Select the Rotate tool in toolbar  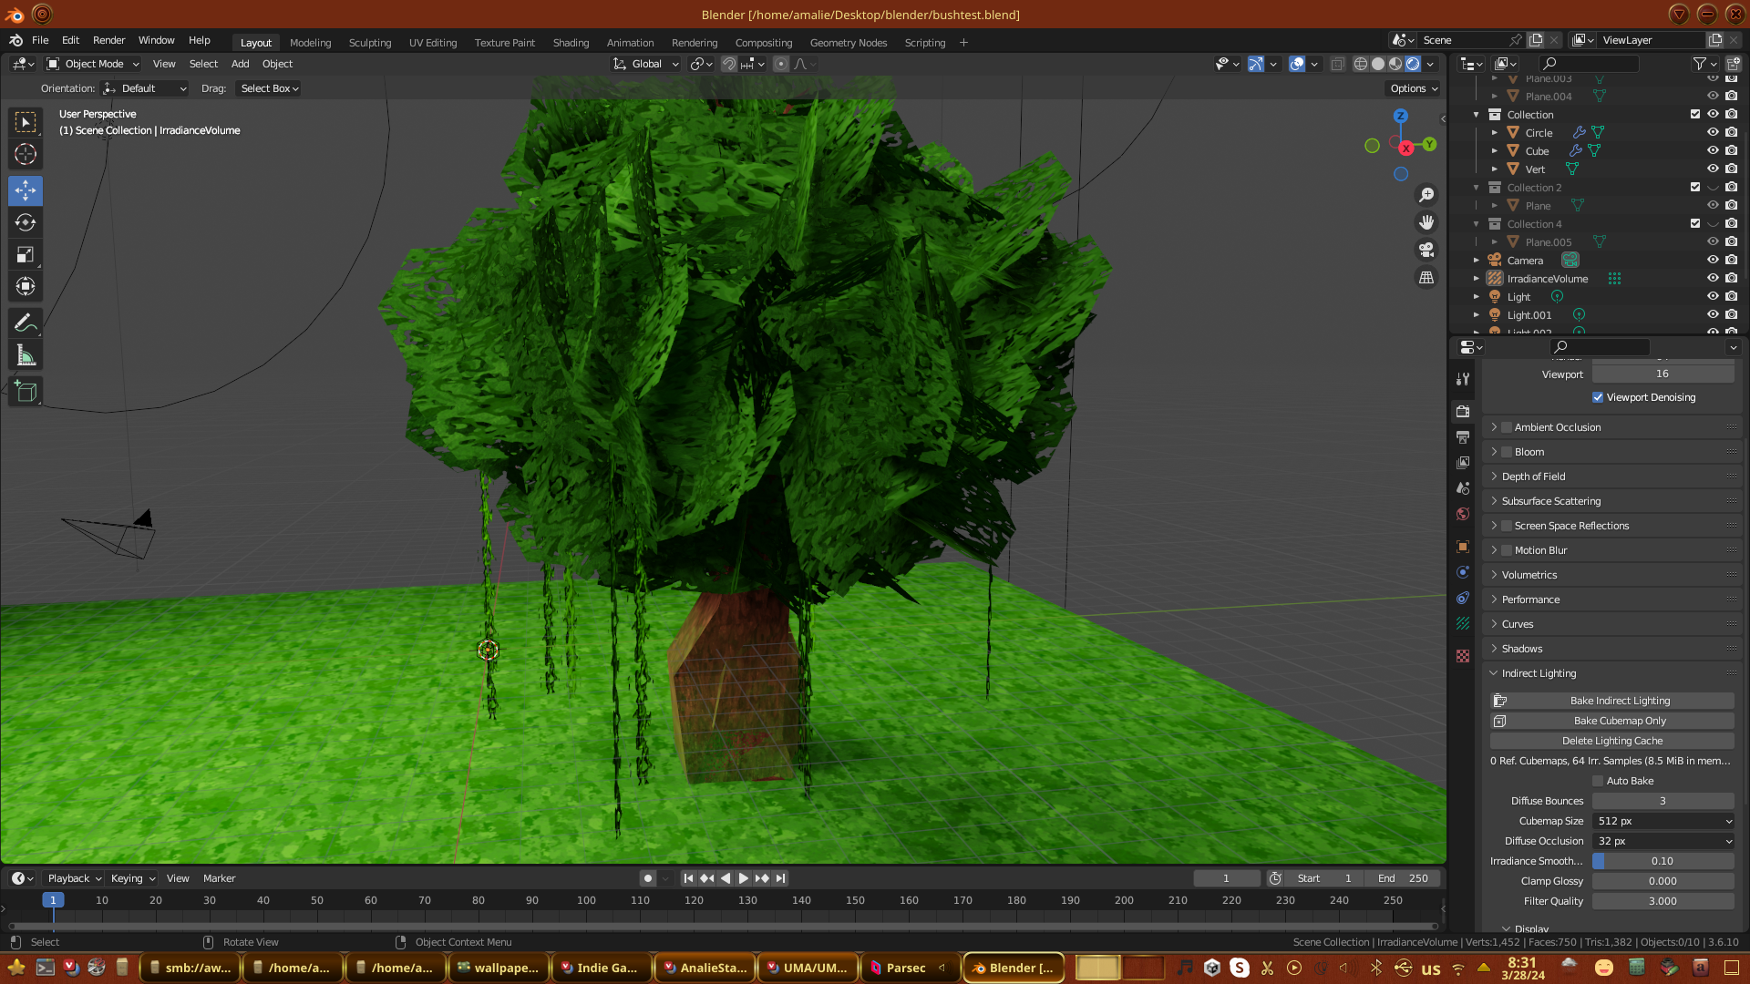click(x=26, y=223)
